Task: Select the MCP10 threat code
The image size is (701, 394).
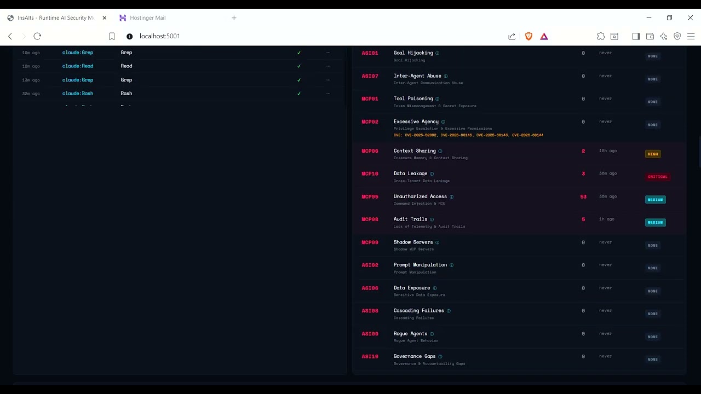Action: click(x=370, y=174)
